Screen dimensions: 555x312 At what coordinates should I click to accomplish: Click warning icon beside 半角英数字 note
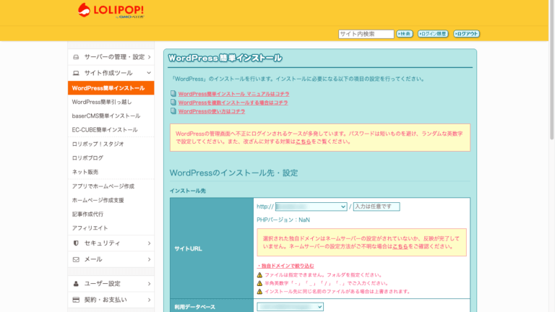[x=260, y=283]
